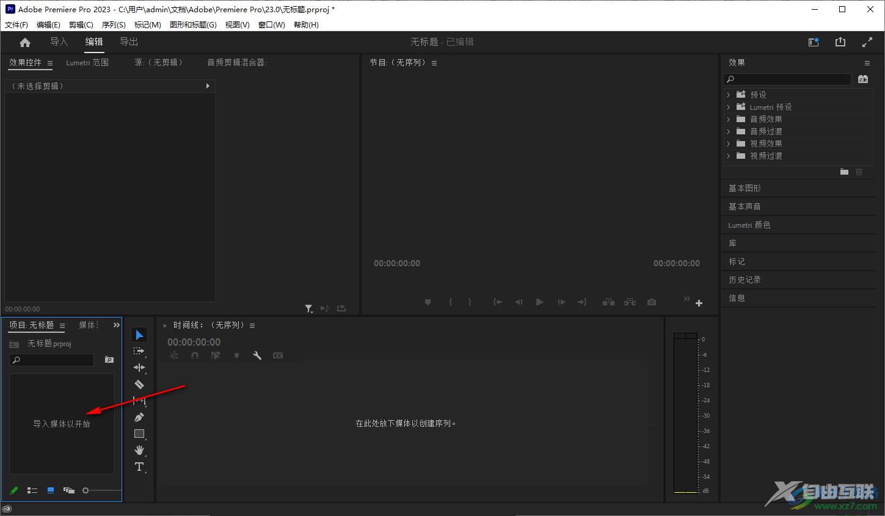Viewport: 885px width, 516px height.
Task: Switch to the 导入 workspace tab
Action: tap(59, 42)
